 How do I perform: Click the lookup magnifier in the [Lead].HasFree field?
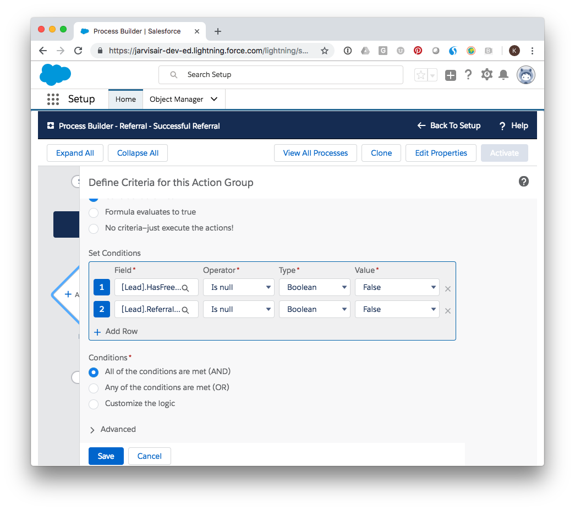[185, 288]
